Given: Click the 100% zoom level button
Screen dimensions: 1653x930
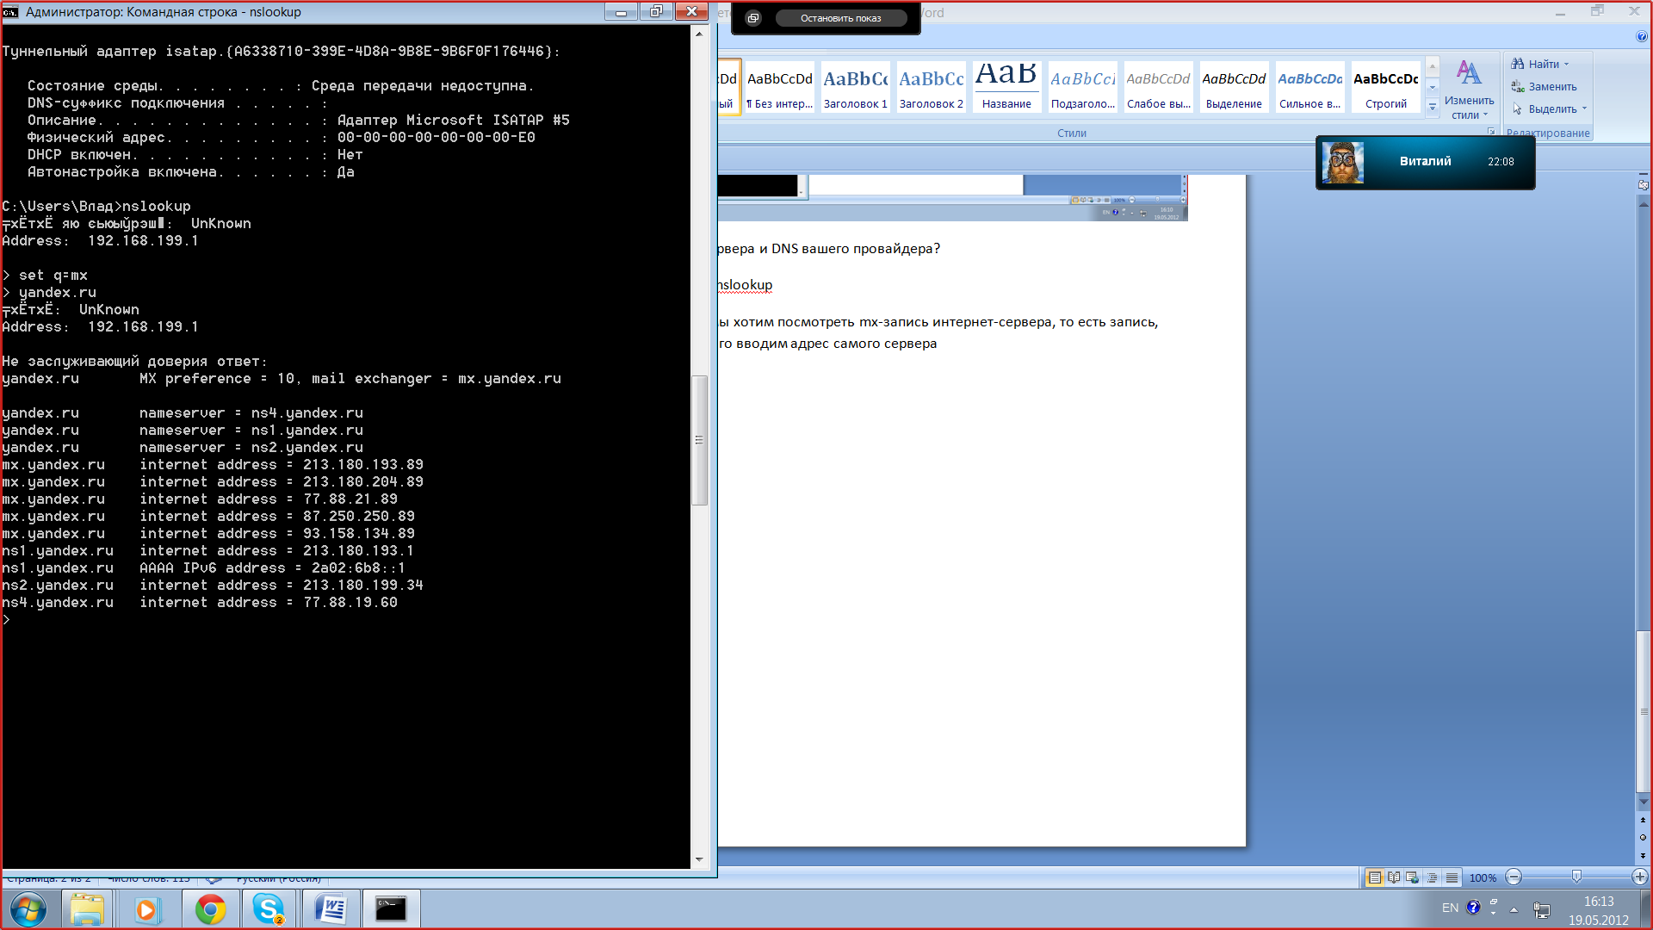Looking at the screenshot, I should pyautogui.click(x=1483, y=877).
